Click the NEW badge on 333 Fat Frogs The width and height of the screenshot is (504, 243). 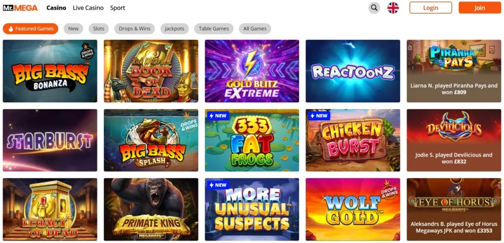pos(218,116)
